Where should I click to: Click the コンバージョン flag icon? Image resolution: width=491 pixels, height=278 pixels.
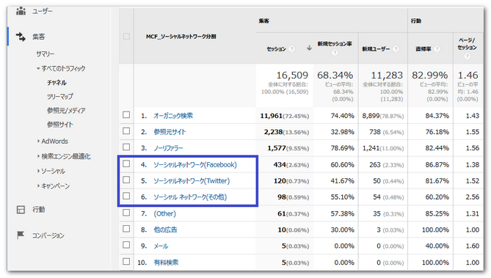coord(21,235)
